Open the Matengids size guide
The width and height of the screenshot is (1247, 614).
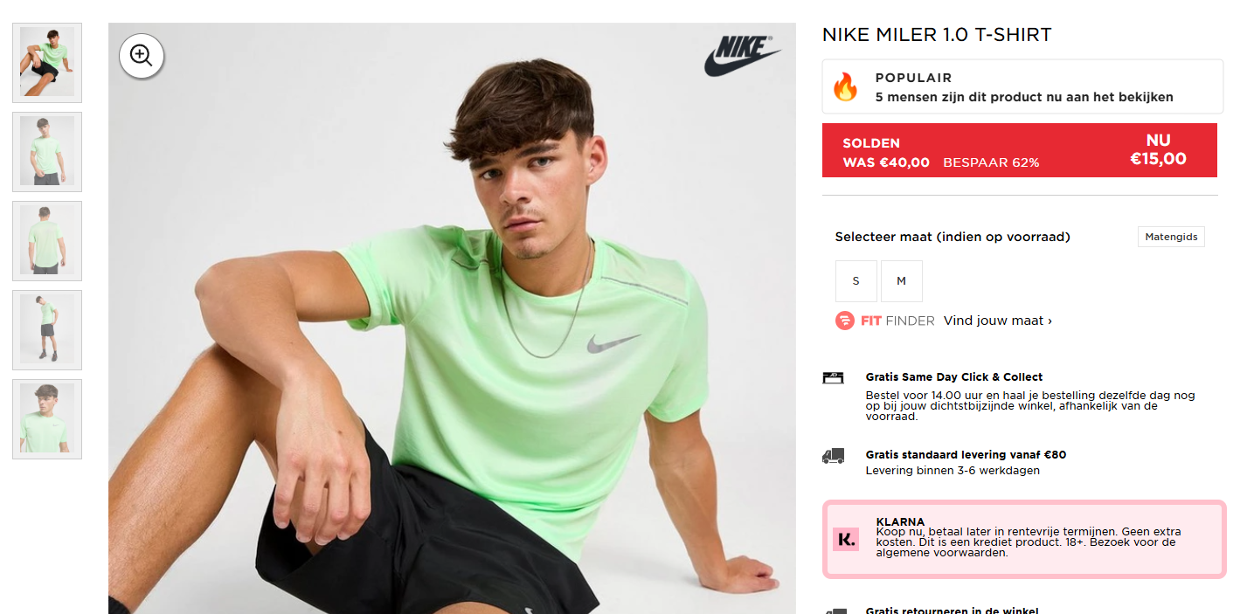coord(1171,236)
